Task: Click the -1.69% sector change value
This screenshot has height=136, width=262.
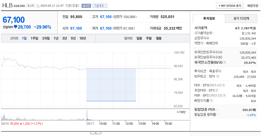Action: pos(251,115)
